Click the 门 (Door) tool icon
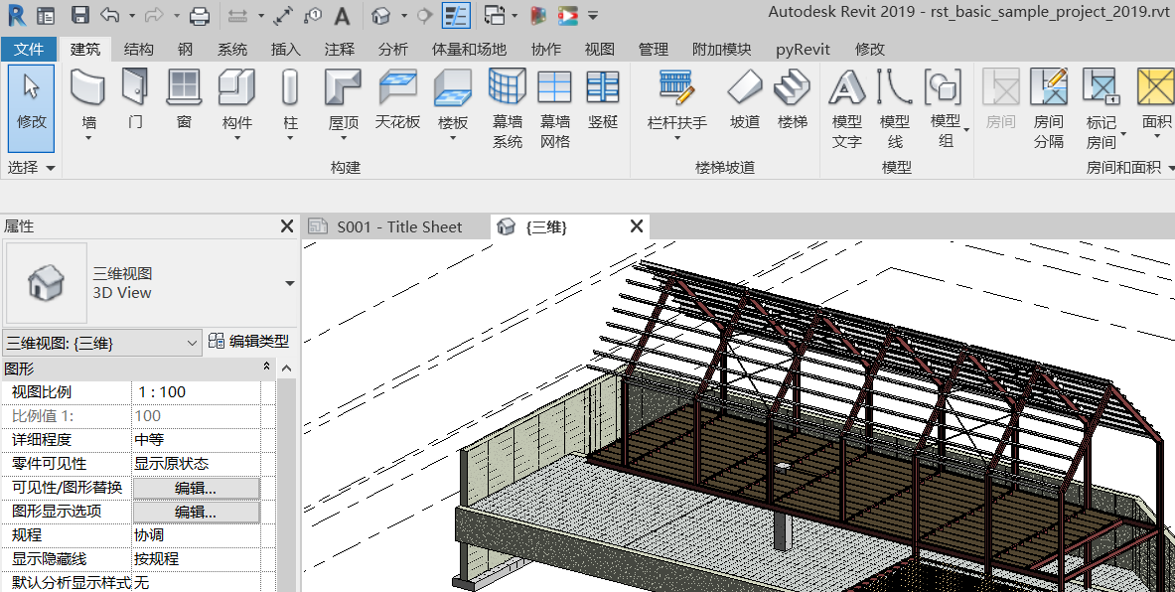 click(x=135, y=87)
